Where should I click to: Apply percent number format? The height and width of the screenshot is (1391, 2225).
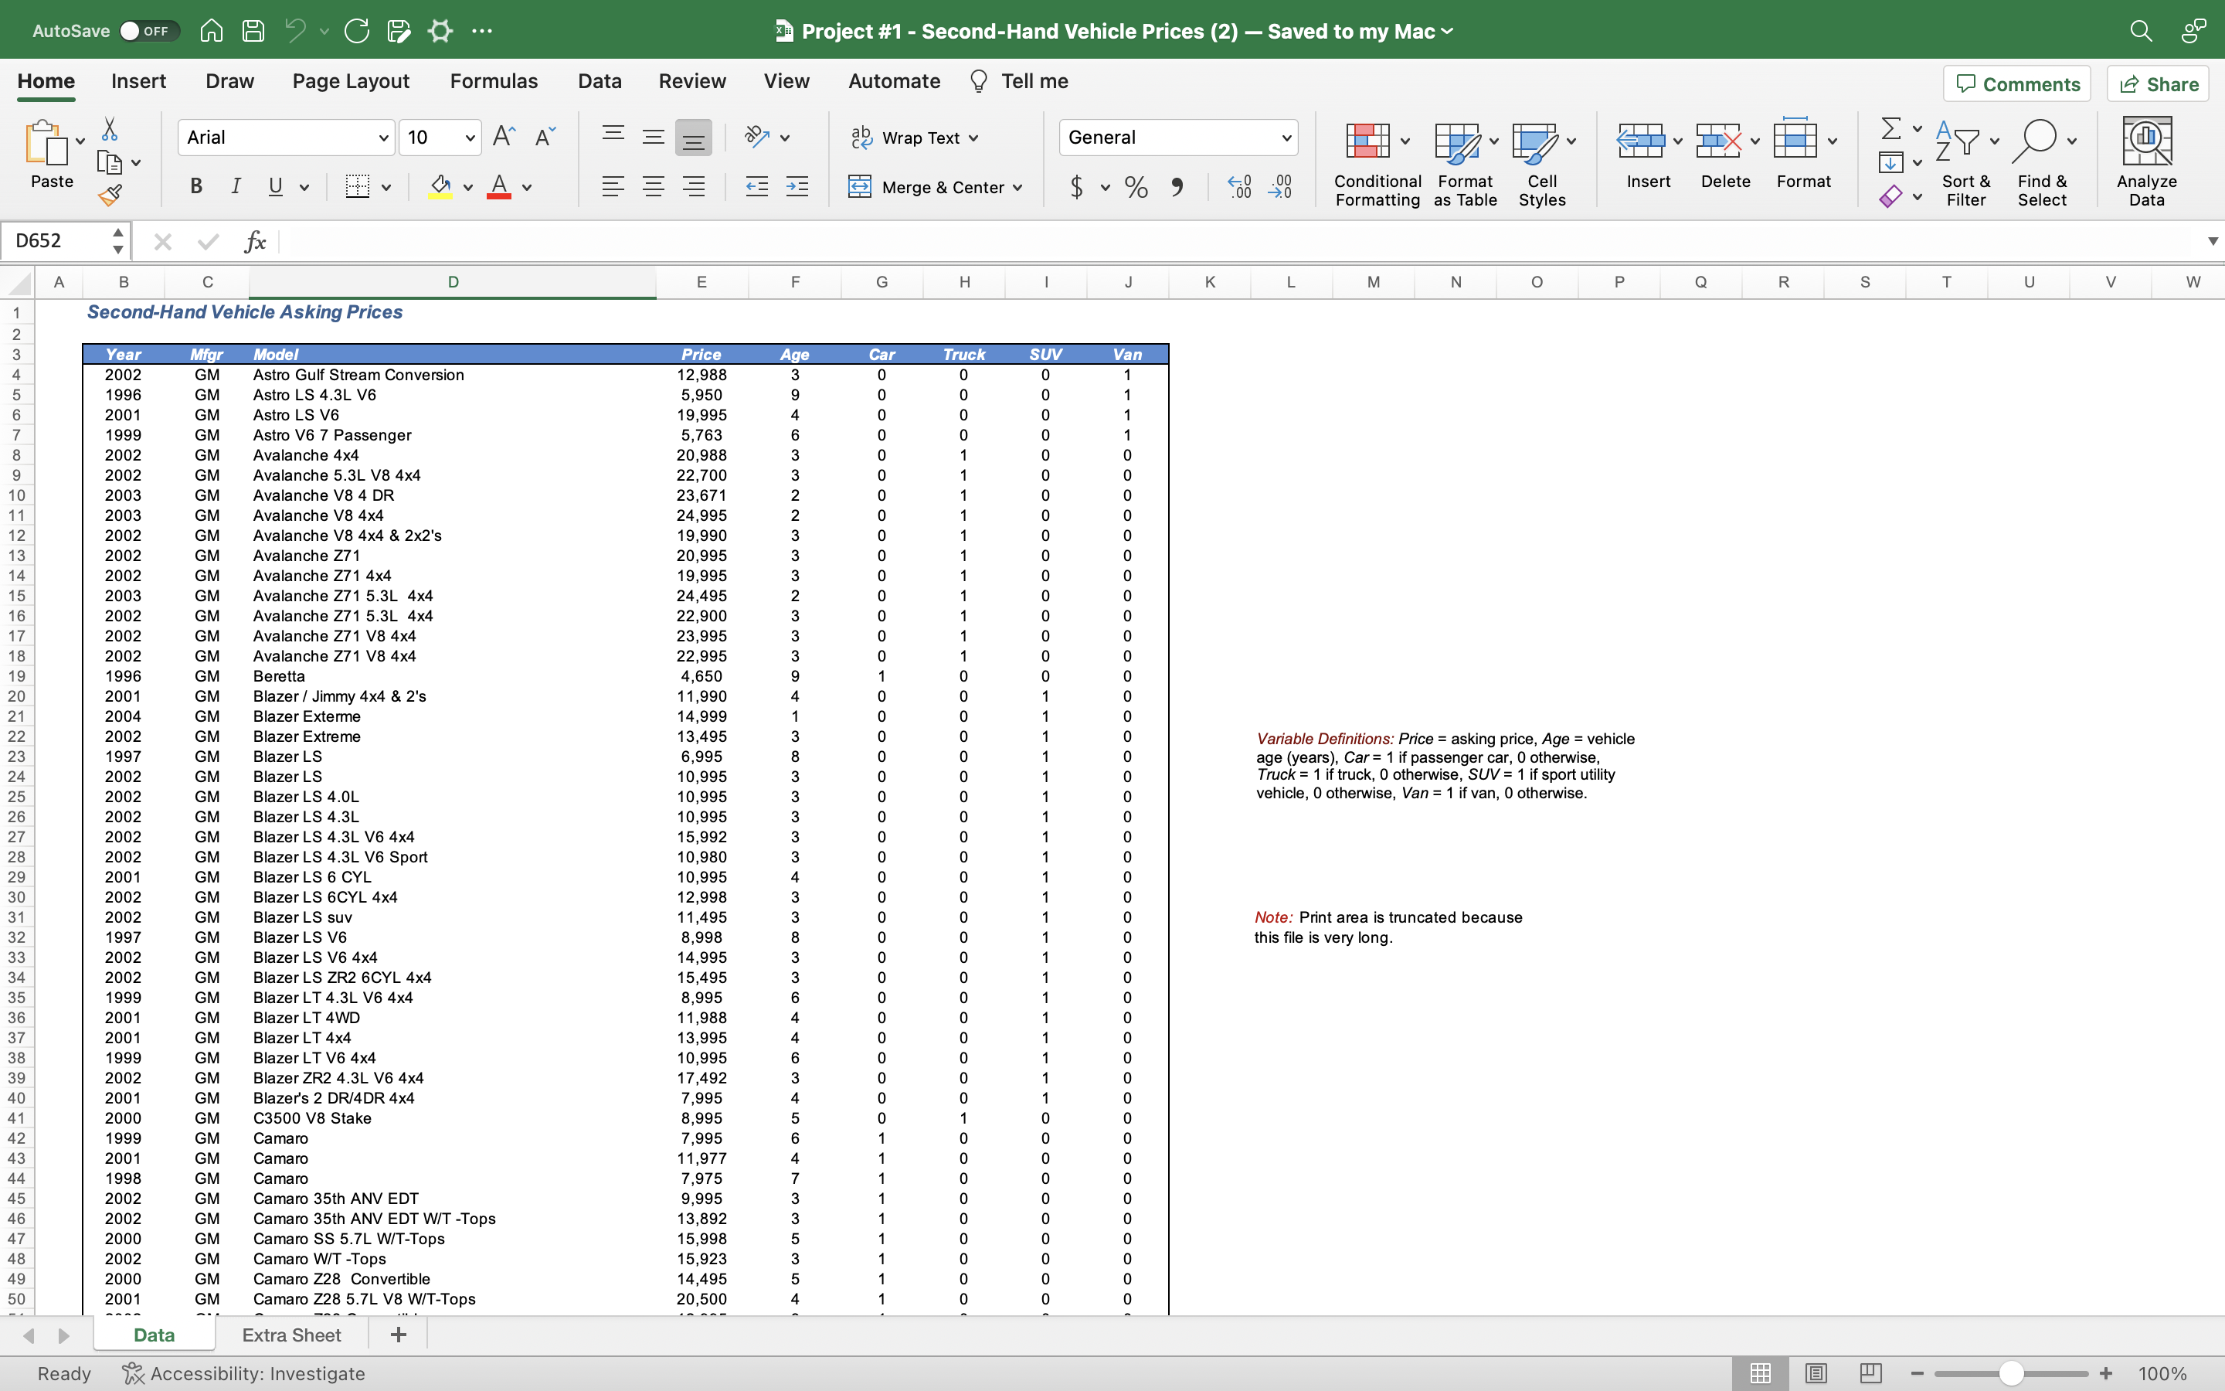[x=1135, y=187]
